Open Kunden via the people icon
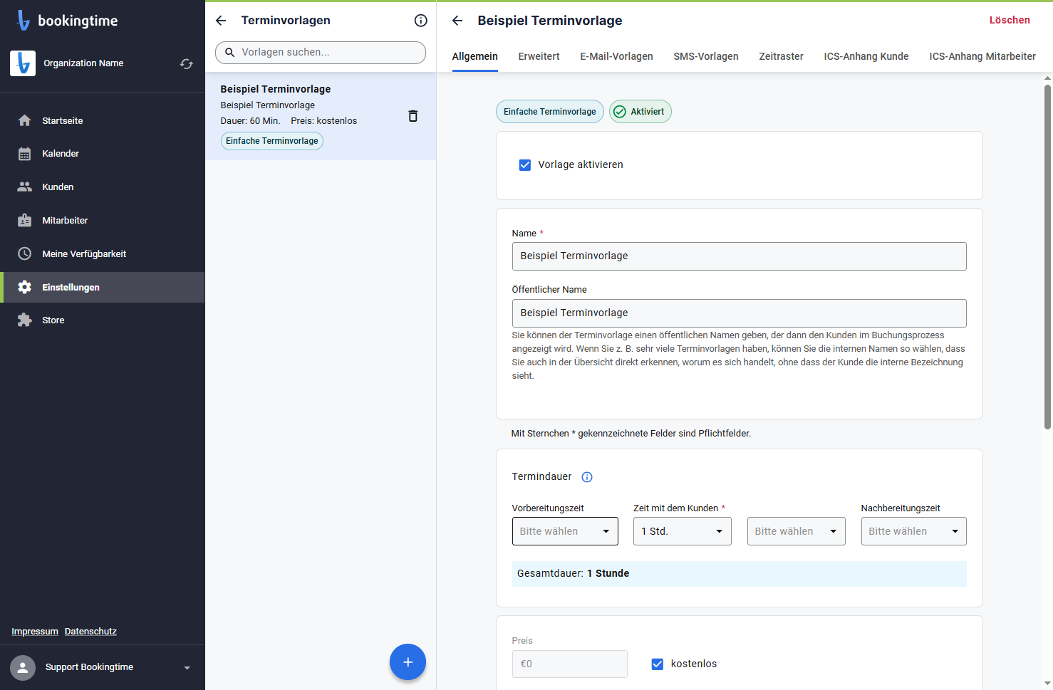This screenshot has height=690, width=1053. 25,187
